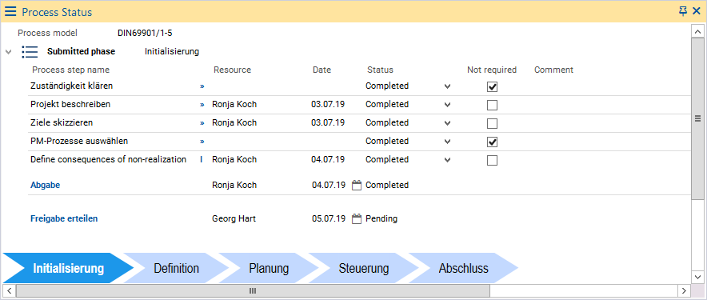
Task: Click the Resource column header
Action: tap(232, 70)
